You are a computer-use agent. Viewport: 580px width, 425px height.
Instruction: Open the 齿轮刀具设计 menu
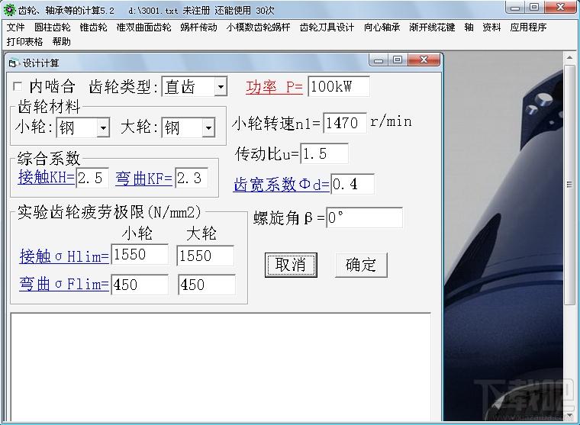[x=327, y=27]
